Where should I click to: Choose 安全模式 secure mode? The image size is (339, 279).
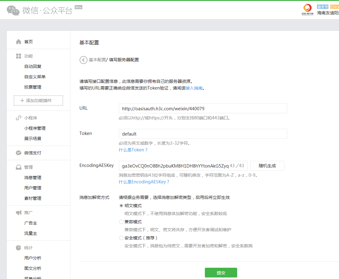point(121,238)
